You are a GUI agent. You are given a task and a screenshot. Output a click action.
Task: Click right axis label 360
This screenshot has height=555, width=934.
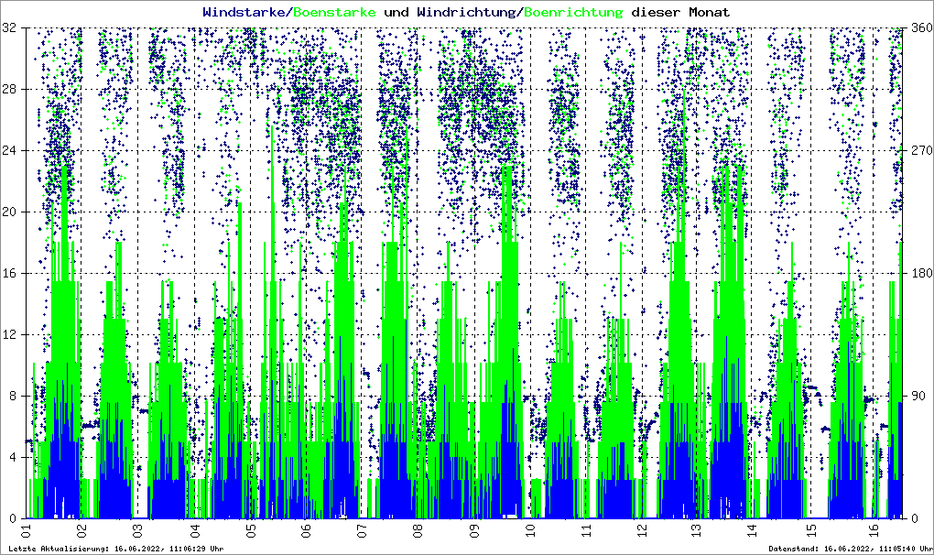pos(921,27)
